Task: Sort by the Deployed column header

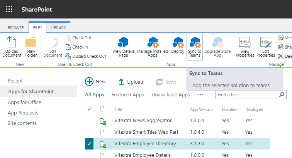Action: (x=254, y=109)
